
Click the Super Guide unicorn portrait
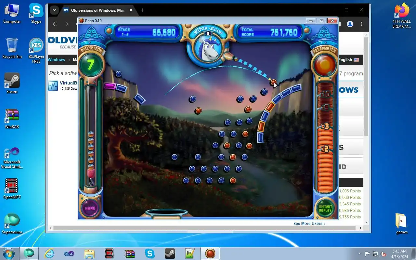point(208,47)
